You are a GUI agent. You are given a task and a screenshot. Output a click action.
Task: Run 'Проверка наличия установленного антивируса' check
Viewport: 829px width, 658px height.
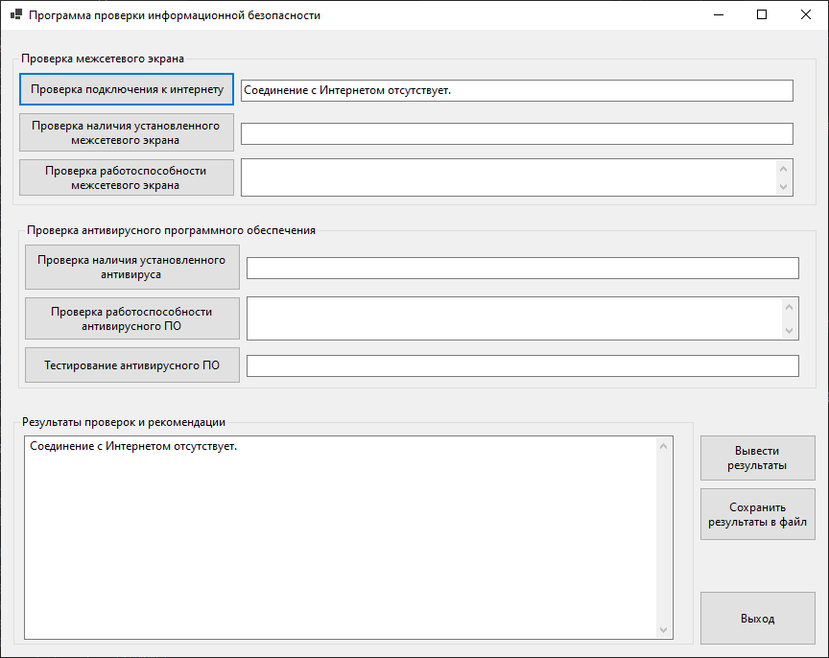coord(132,267)
